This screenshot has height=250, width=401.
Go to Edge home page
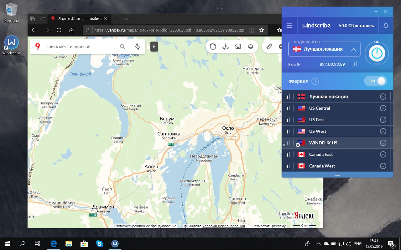click(x=71, y=30)
